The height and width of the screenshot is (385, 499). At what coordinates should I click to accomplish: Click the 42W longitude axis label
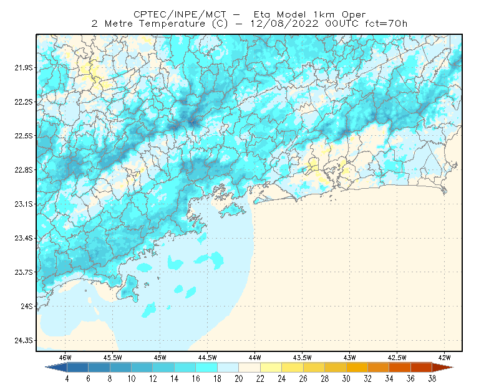pyautogui.click(x=444, y=358)
